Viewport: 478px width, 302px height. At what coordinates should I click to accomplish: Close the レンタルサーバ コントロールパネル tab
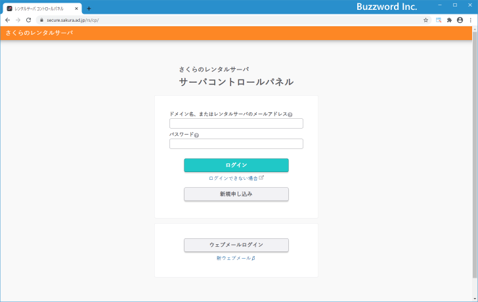coord(76,9)
